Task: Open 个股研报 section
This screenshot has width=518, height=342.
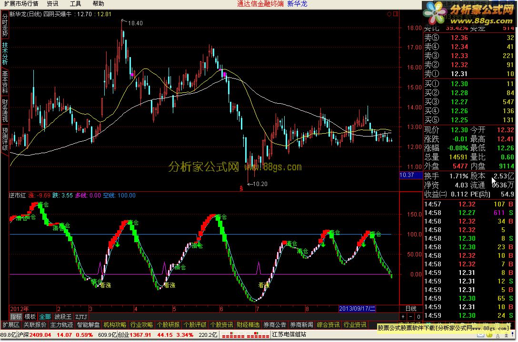Action: (169, 325)
